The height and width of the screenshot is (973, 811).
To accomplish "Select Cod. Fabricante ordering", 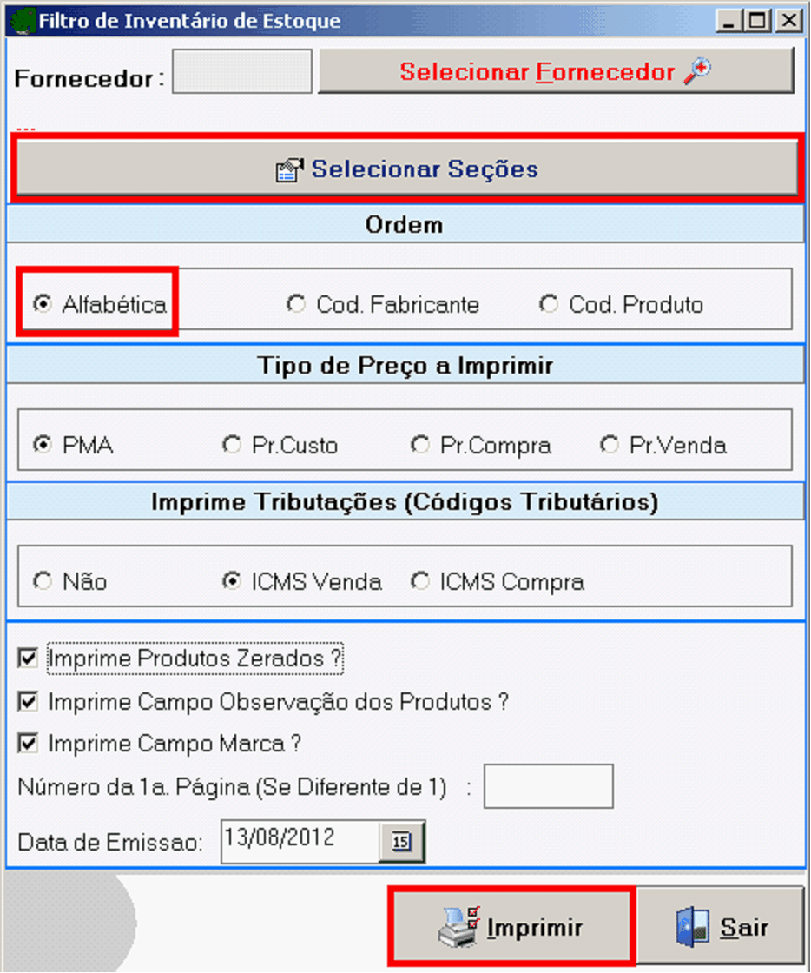I will pos(297,304).
